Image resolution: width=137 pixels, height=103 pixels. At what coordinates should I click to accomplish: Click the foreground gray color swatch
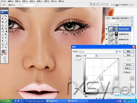point(3,51)
